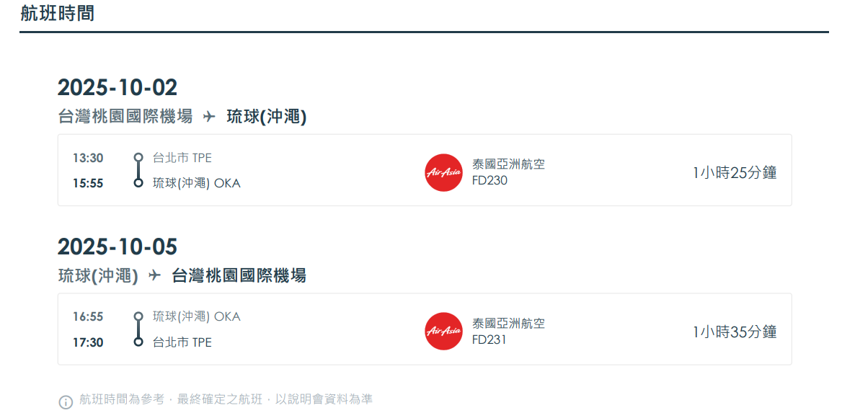This screenshot has width=855, height=413.
Task: Click the 2025-10-05 return date heading
Action: tap(117, 247)
